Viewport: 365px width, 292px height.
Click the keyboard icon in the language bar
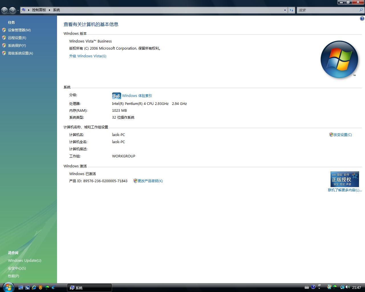[307, 287]
